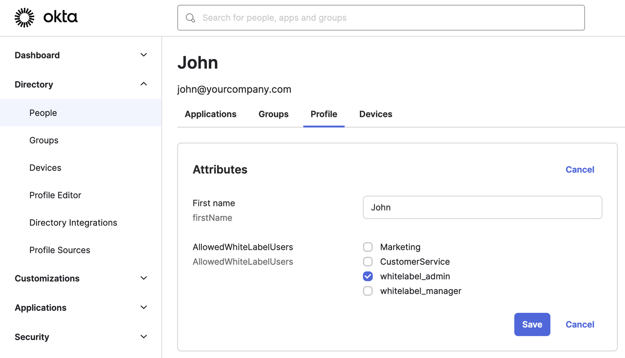
Task: Select People in the Directory menu
Action: (x=81, y=113)
